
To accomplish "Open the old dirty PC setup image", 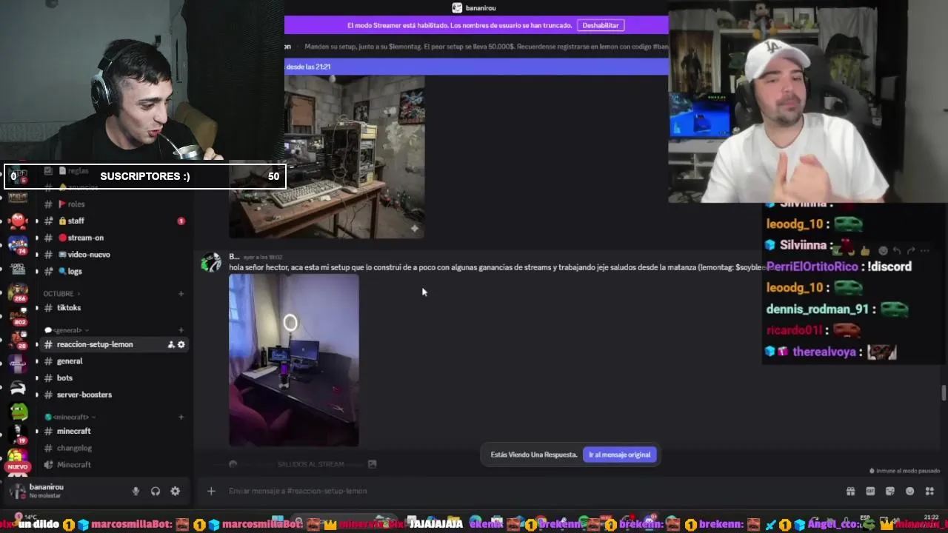I will [327, 157].
